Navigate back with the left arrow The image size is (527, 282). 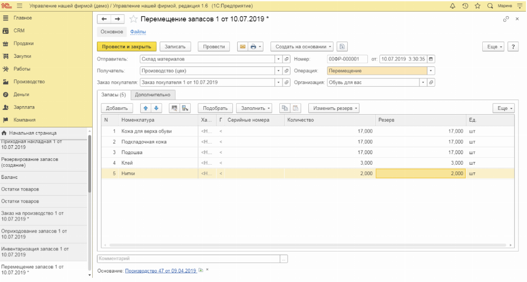click(104, 19)
